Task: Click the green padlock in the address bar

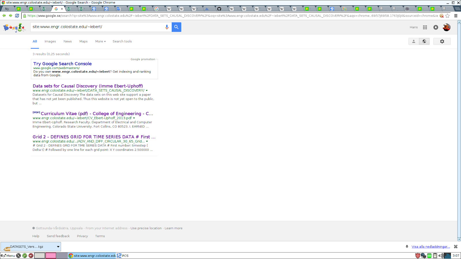Action: [x=25, y=16]
